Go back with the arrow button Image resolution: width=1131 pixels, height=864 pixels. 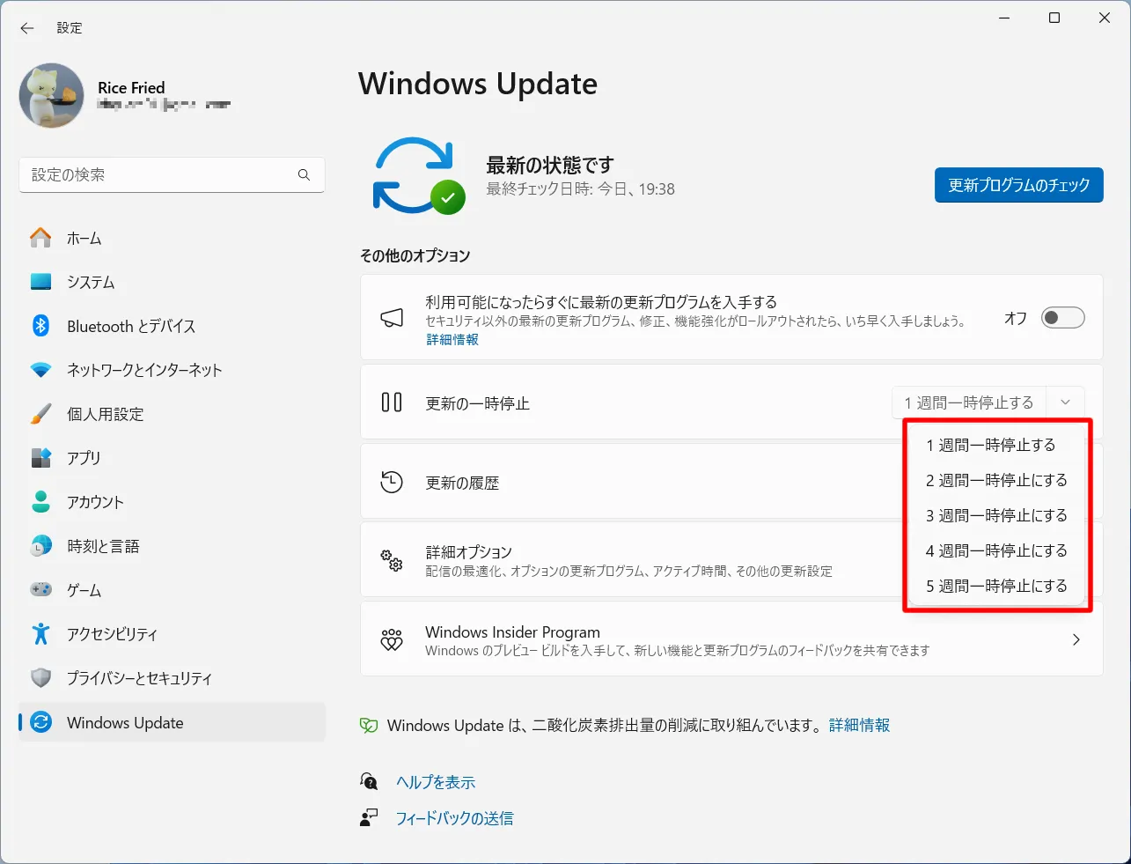pyautogui.click(x=27, y=28)
